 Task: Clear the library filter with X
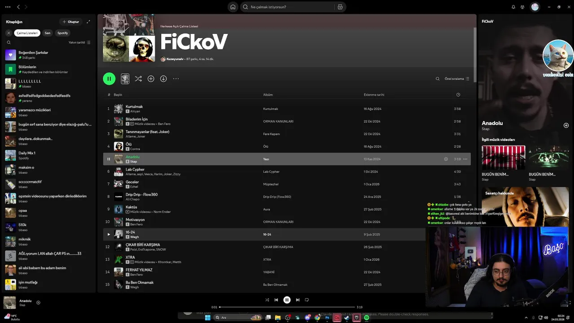point(9,33)
